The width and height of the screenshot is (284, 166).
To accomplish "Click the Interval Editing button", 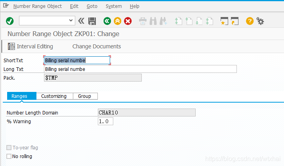I will [x=30, y=46].
